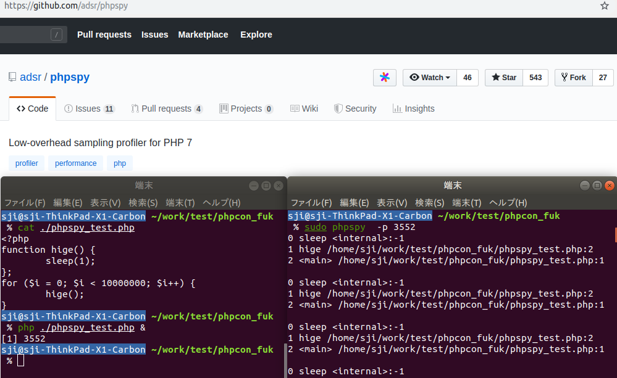617x378 pixels.
Task: Click the star icon inside the Star button
Action: pyautogui.click(x=495, y=77)
